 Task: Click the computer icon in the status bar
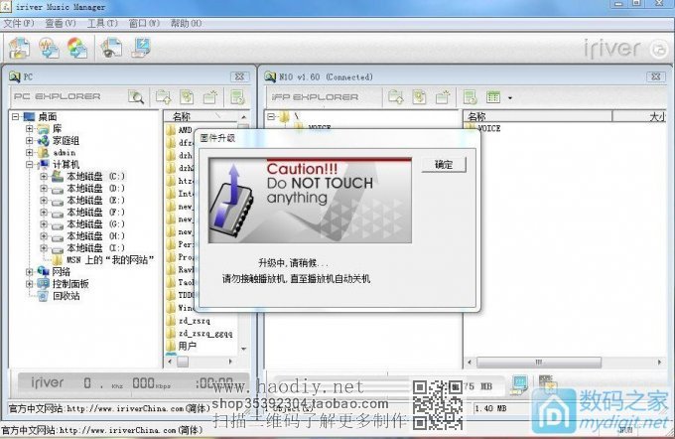click(517, 382)
